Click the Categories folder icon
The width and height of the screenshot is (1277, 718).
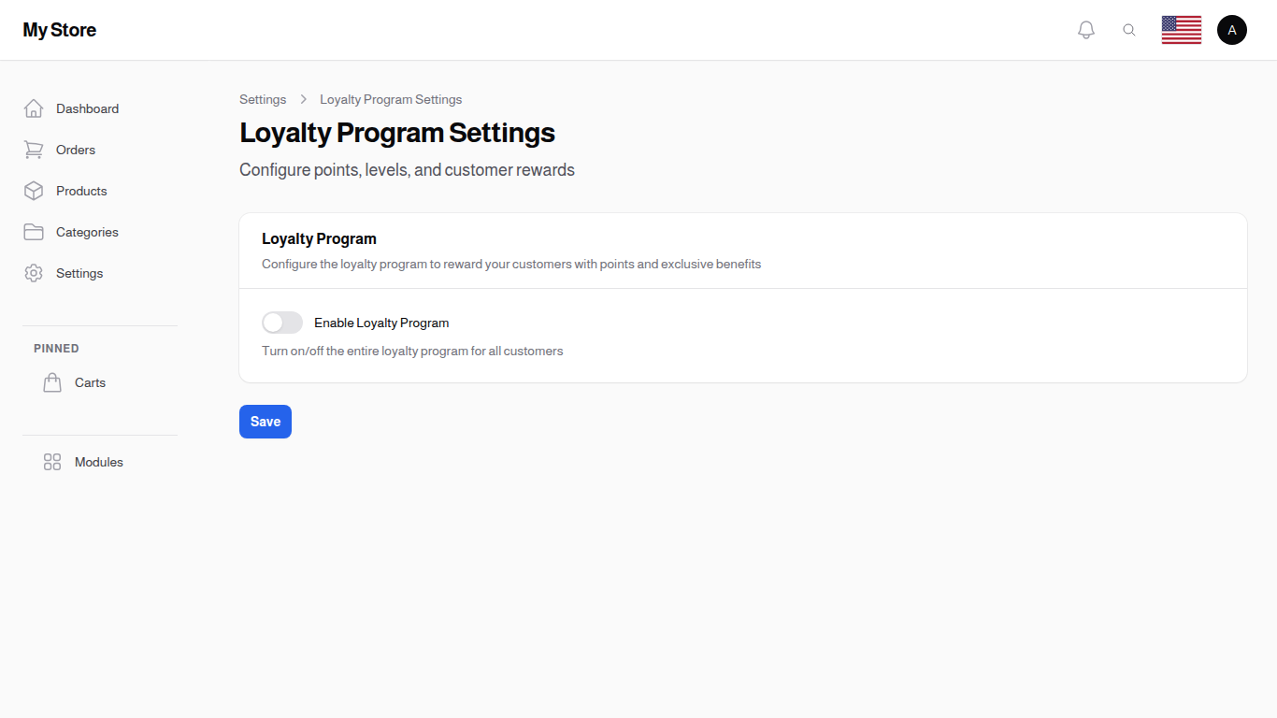[x=34, y=232]
